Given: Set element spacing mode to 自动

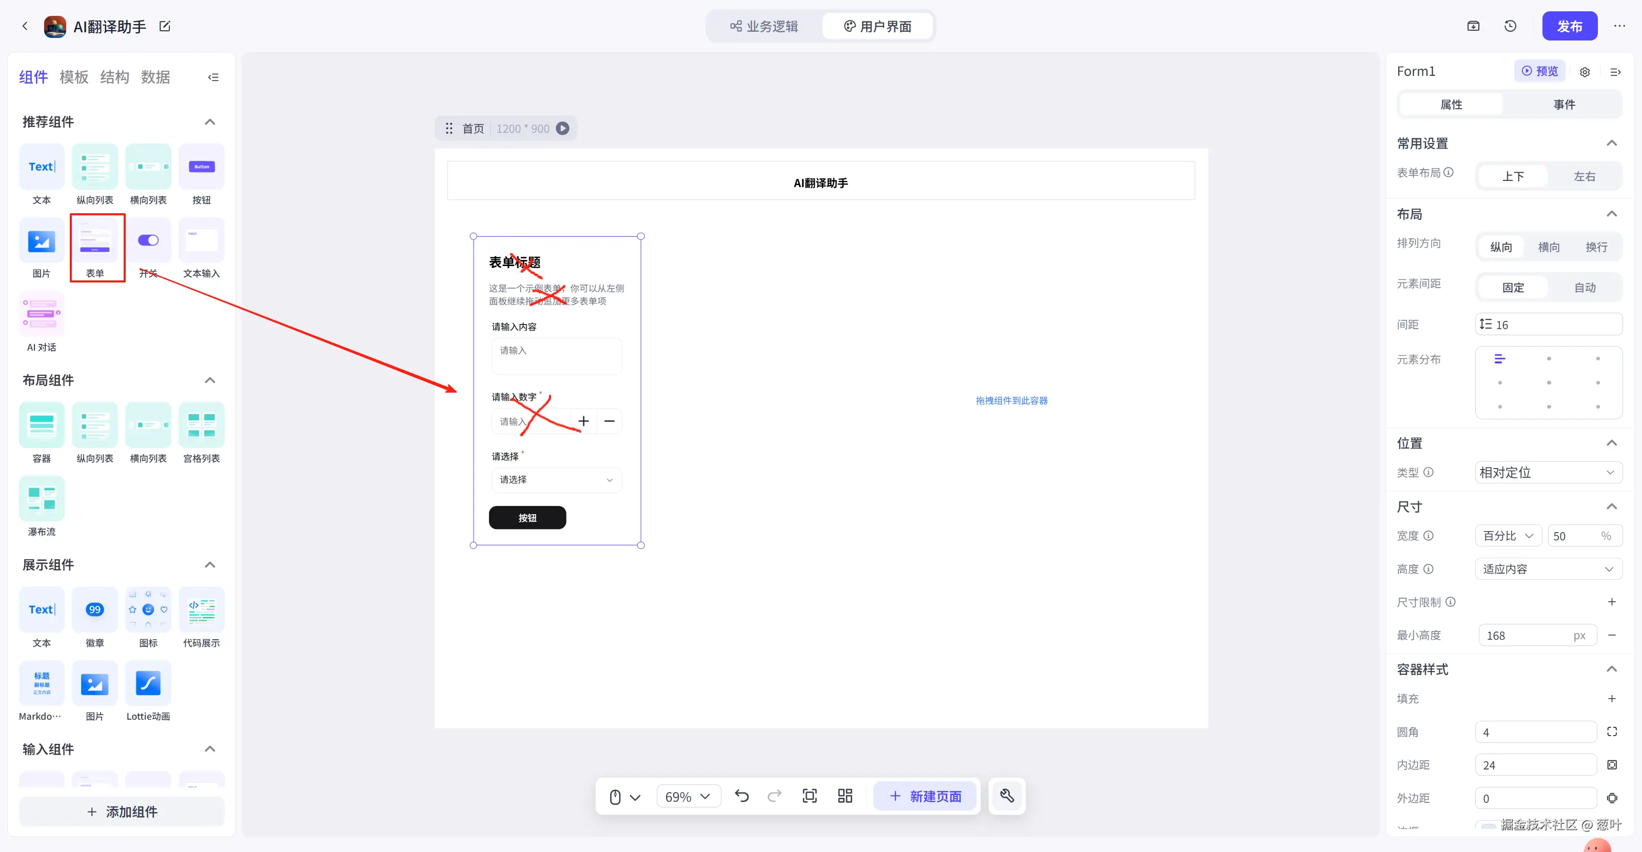Looking at the screenshot, I should (1585, 288).
